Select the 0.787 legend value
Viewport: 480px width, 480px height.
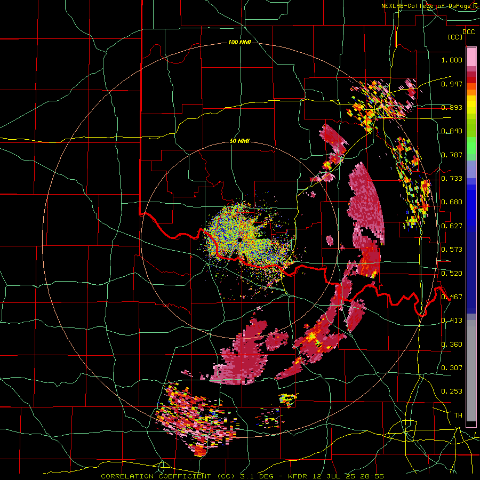[452, 155]
